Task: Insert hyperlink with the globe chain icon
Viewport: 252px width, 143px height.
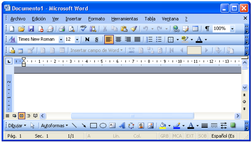Action: (x=176, y=29)
